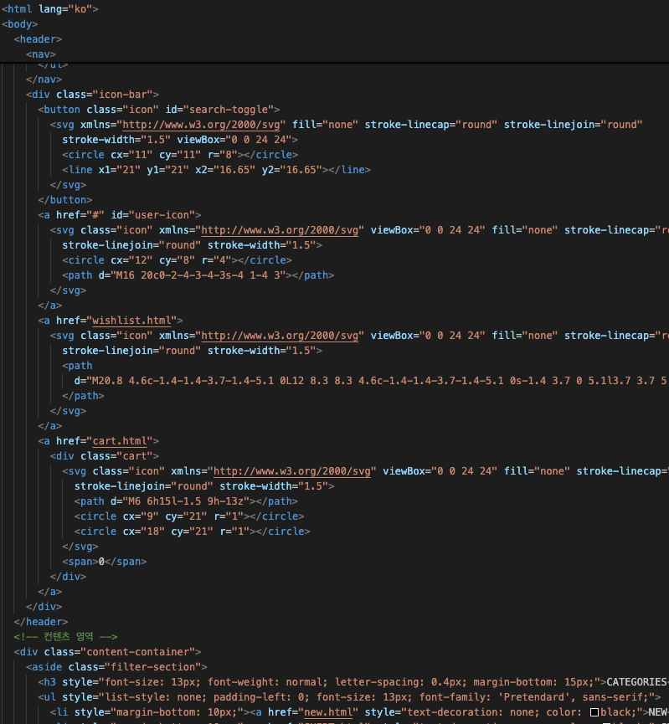The height and width of the screenshot is (724, 669).
Task: Click the 0 inside the cart span
Action: pos(101,562)
